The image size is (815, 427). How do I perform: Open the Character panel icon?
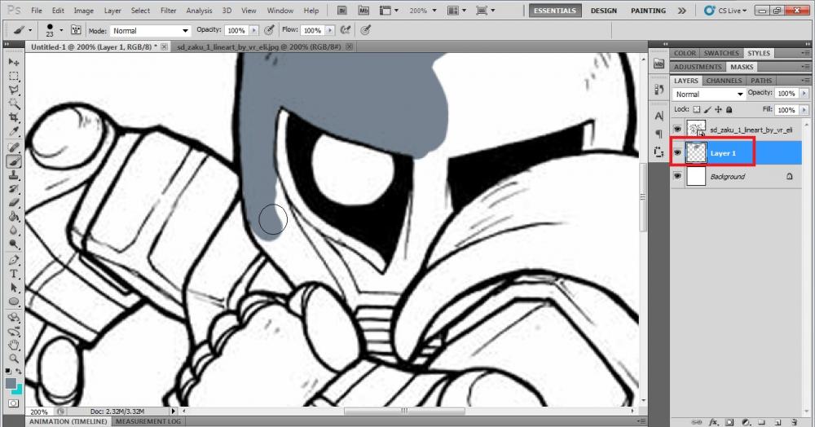[659, 116]
